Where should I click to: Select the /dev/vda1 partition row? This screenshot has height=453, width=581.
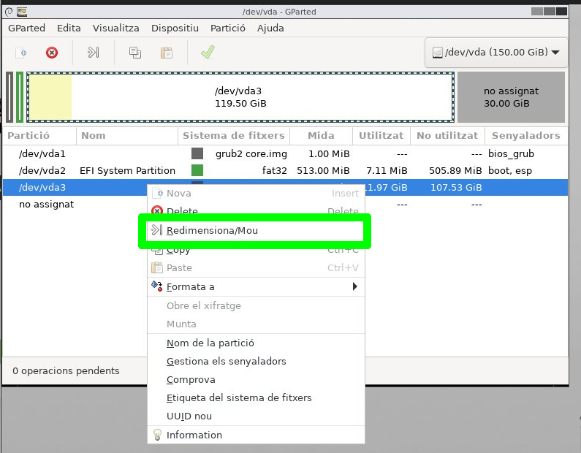click(x=42, y=153)
